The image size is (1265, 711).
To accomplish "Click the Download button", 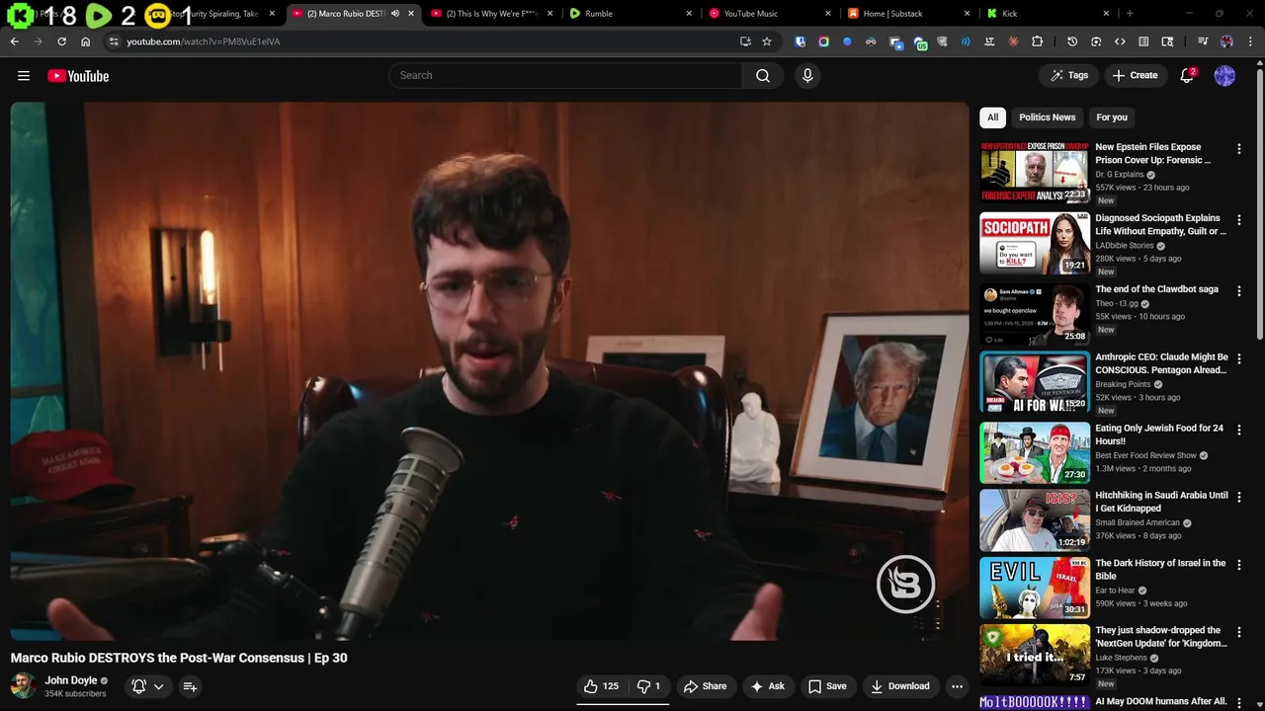I will (899, 686).
